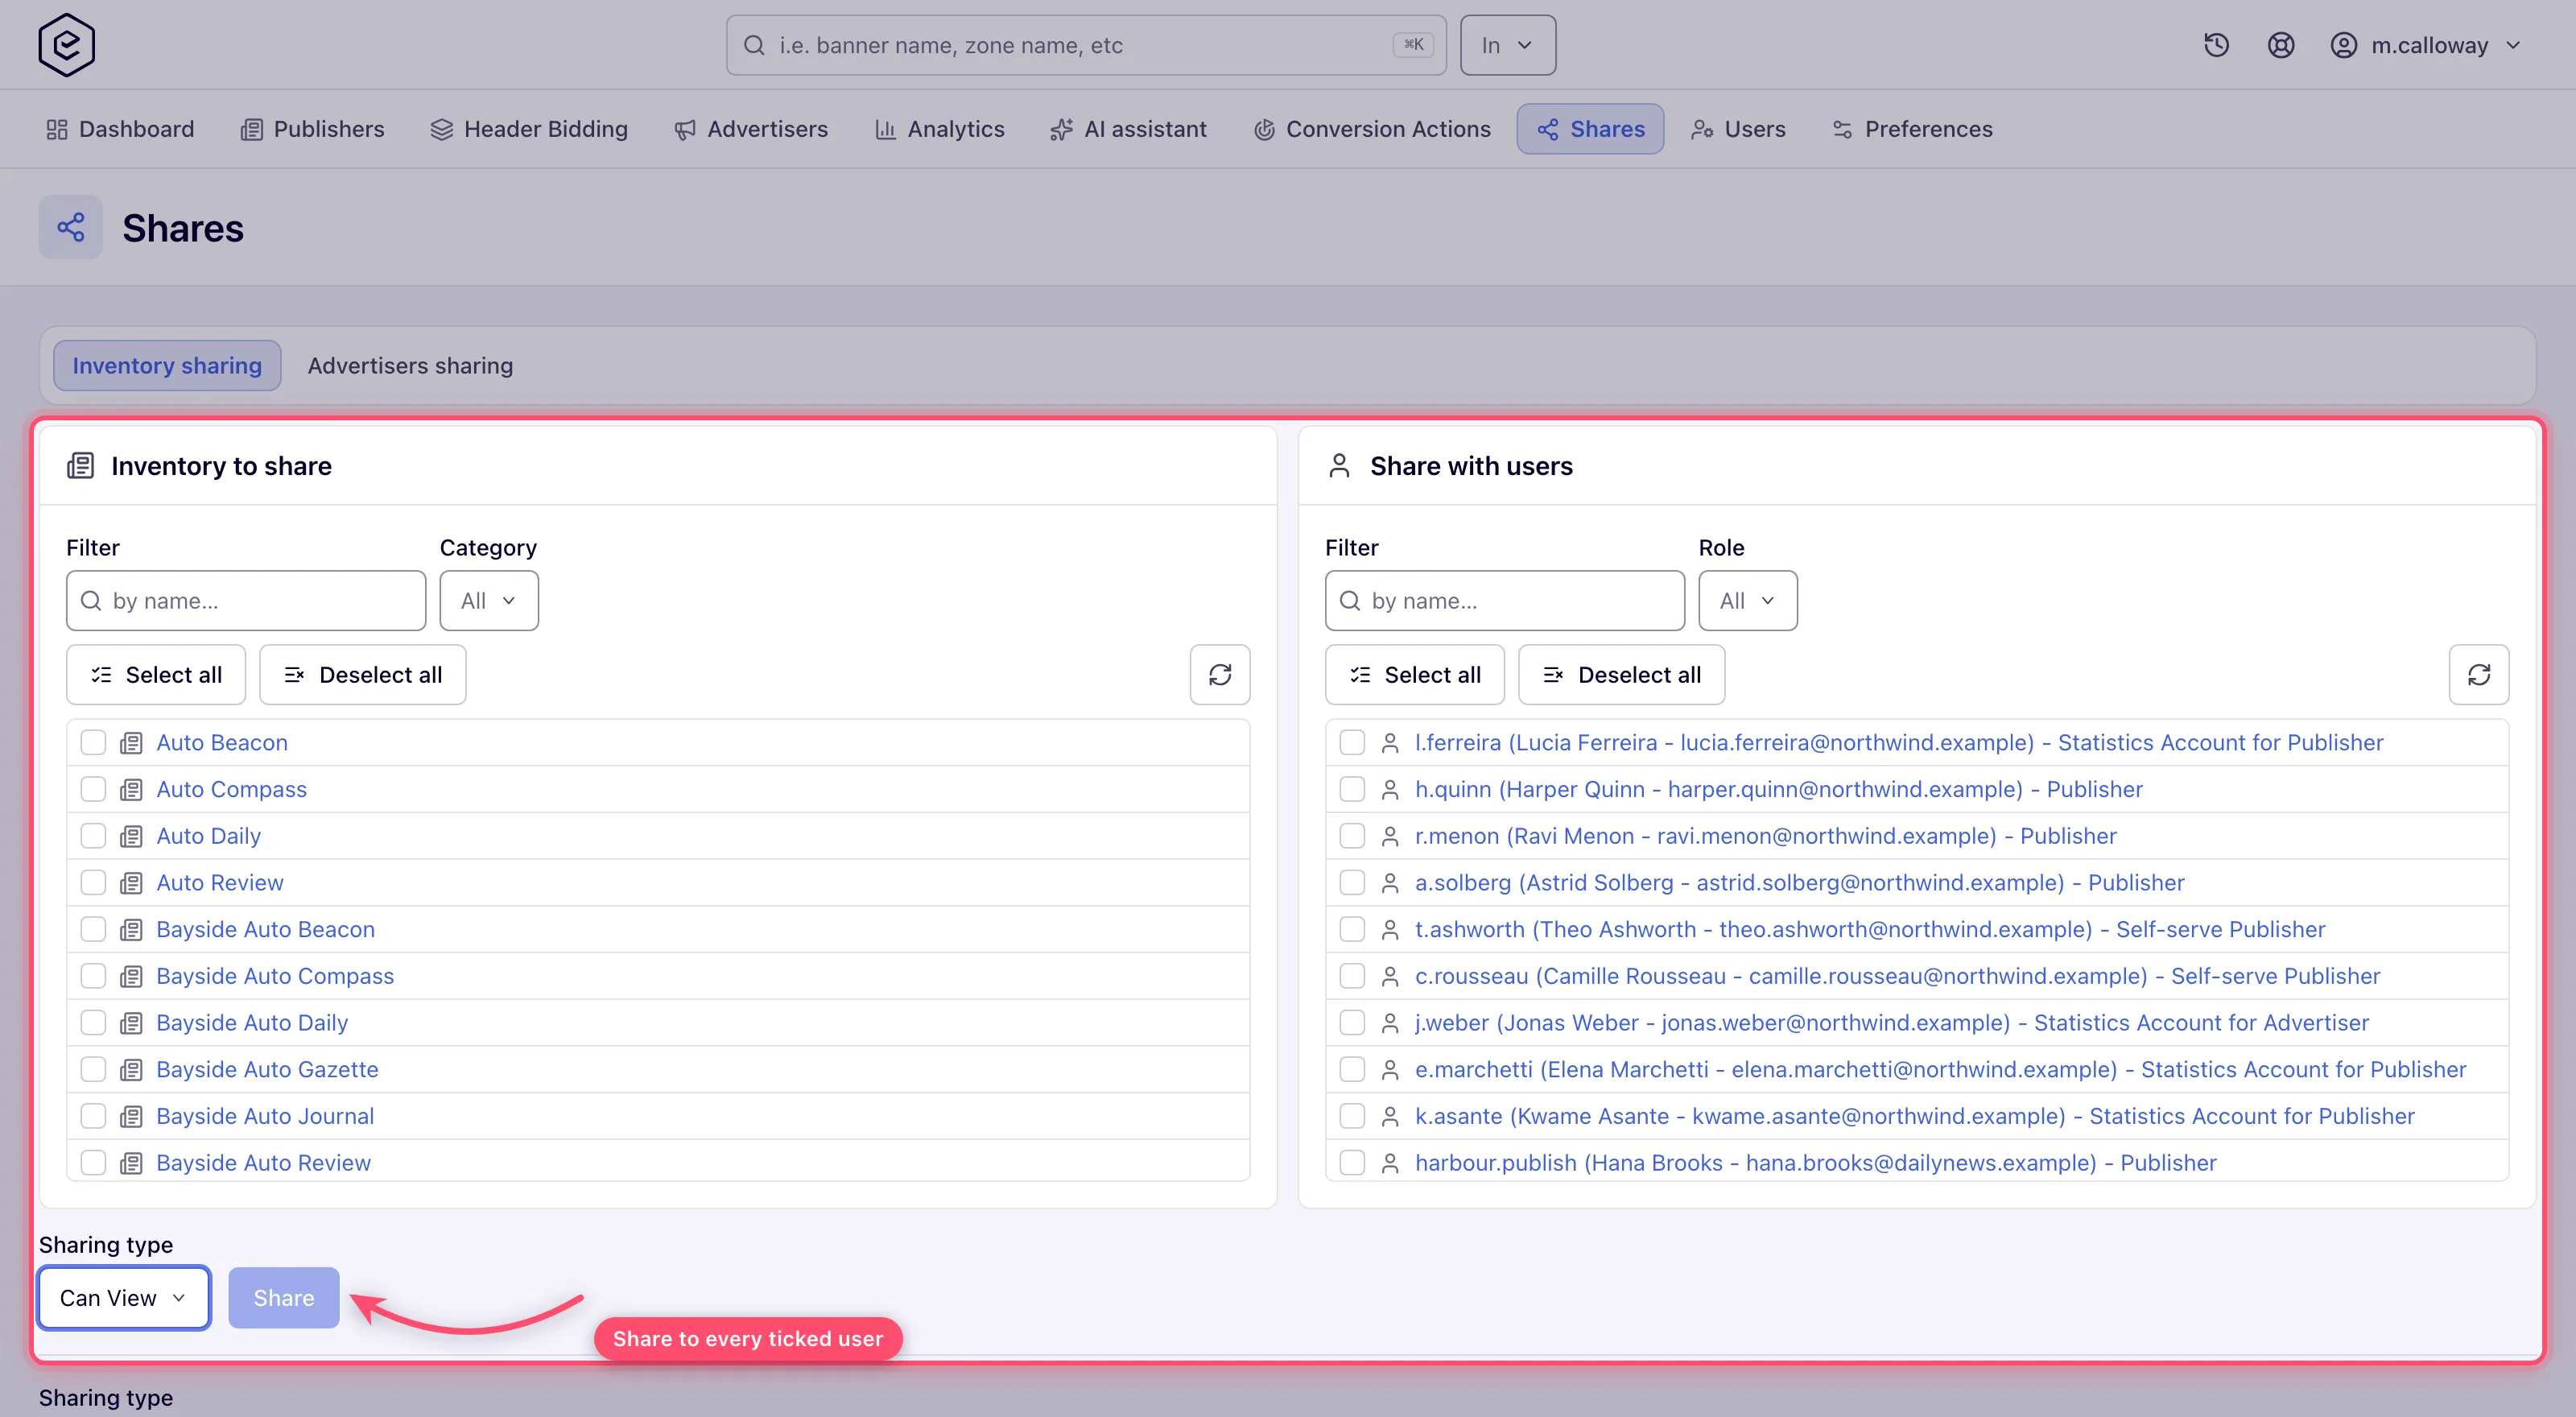The height and width of the screenshot is (1417, 2576).
Task: Check the t.ashworth Theo Ashworth checkbox
Action: click(x=1352, y=929)
